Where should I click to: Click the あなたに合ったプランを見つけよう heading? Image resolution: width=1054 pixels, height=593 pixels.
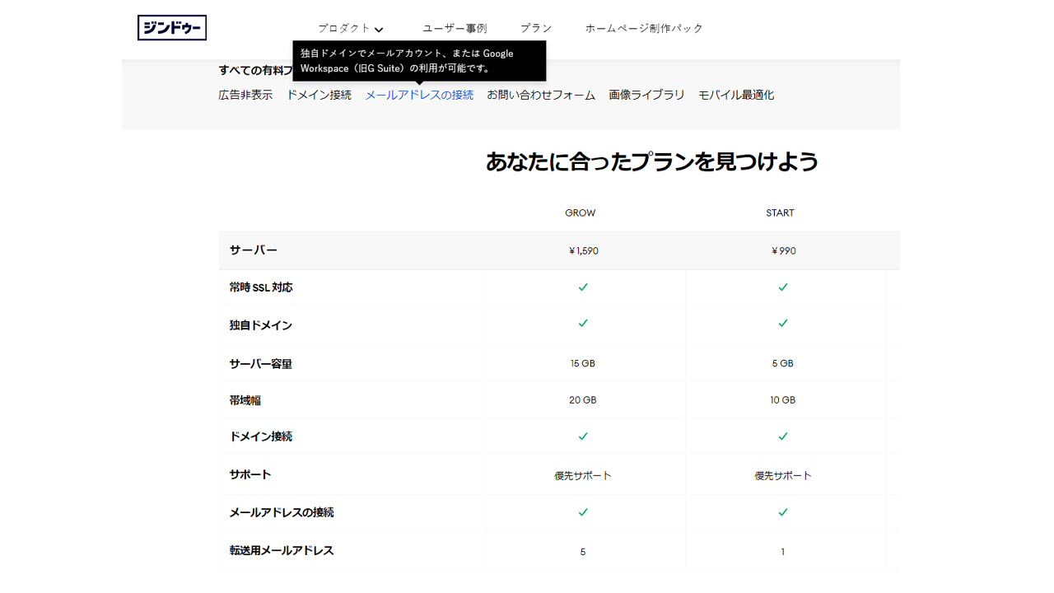point(652,161)
